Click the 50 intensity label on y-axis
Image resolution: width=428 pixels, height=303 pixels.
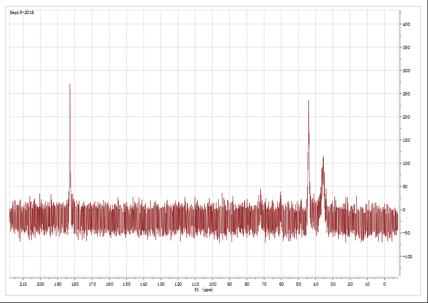(x=405, y=187)
